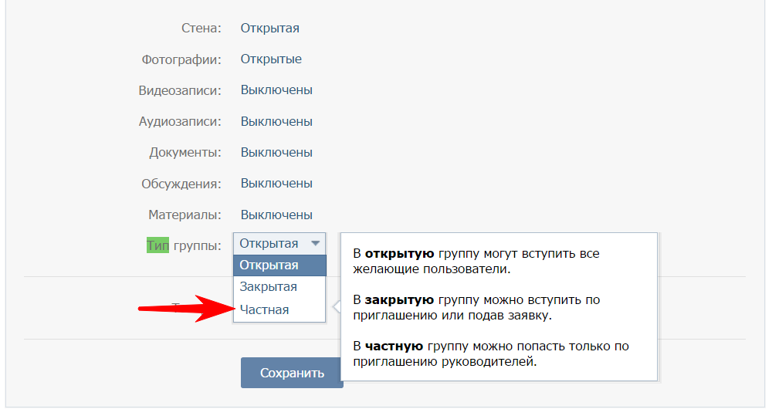This screenshot has width=772, height=409.
Task: Click the Стена: label
Action: click(x=201, y=29)
